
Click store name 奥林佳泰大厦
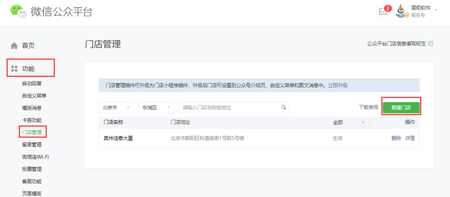[x=118, y=138]
